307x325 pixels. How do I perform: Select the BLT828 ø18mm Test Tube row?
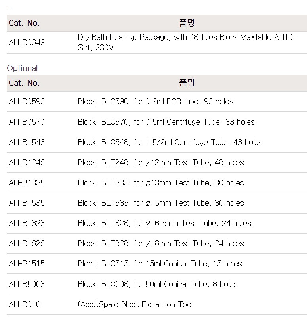(161, 243)
